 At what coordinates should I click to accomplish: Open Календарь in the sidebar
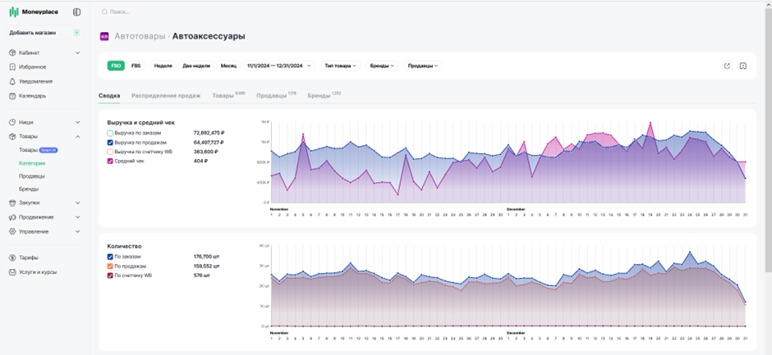click(33, 96)
